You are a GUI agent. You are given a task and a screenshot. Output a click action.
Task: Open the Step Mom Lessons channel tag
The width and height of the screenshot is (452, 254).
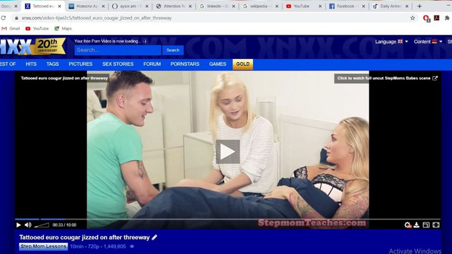click(x=44, y=247)
